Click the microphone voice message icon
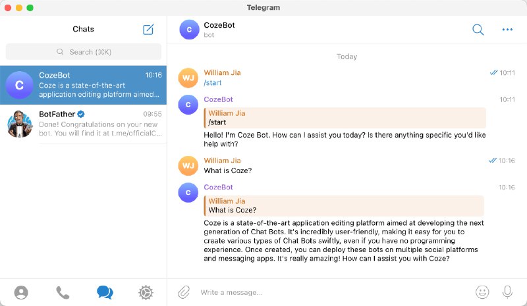 tap(507, 292)
